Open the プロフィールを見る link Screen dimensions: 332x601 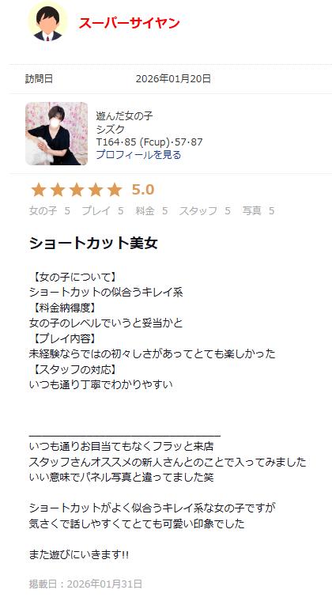(x=138, y=155)
